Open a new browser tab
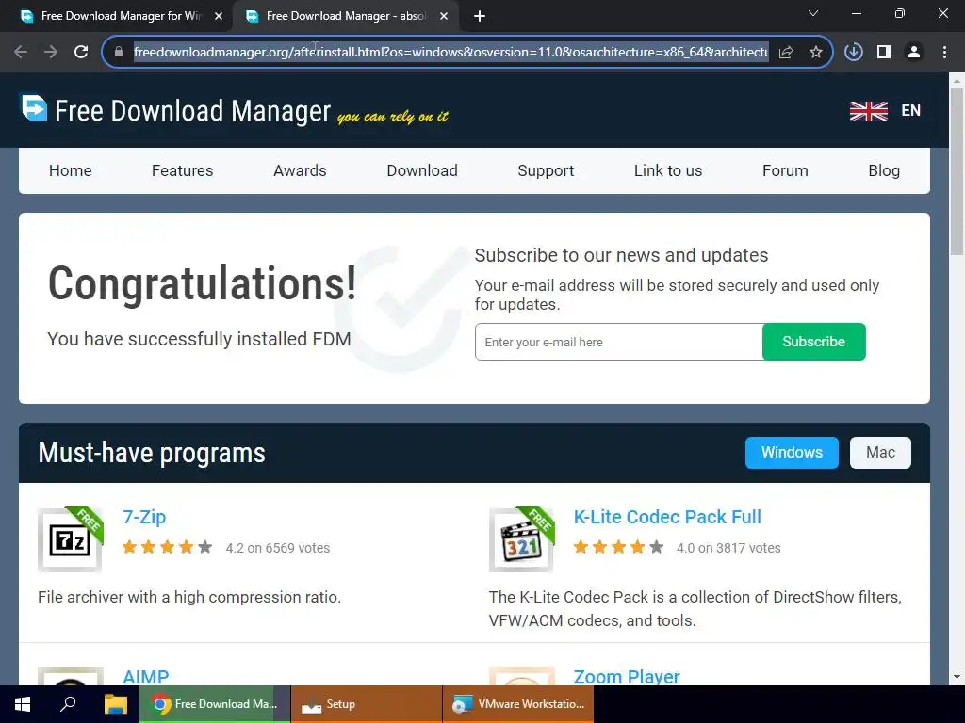Image resolution: width=965 pixels, height=723 pixels. (480, 17)
